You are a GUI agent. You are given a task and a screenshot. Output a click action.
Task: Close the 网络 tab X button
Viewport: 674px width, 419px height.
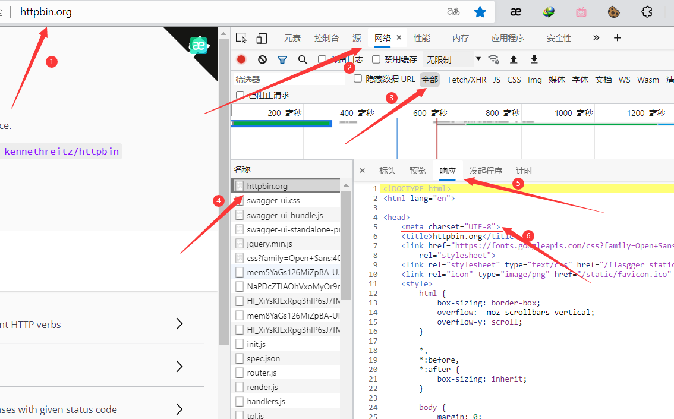pos(399,37)
